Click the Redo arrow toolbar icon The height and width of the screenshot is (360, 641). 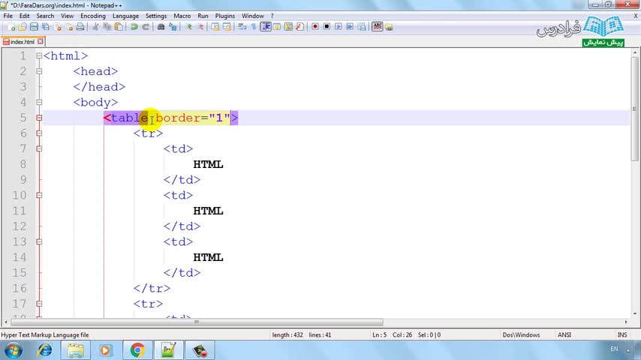click(x=146, y=27)
